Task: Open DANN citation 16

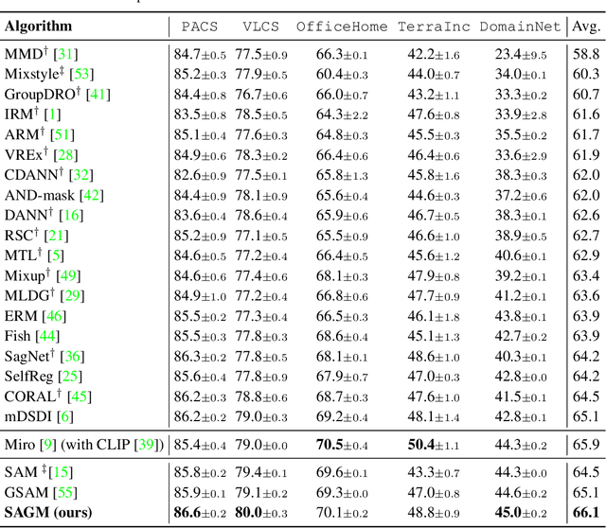Action: tap(71, 215)
